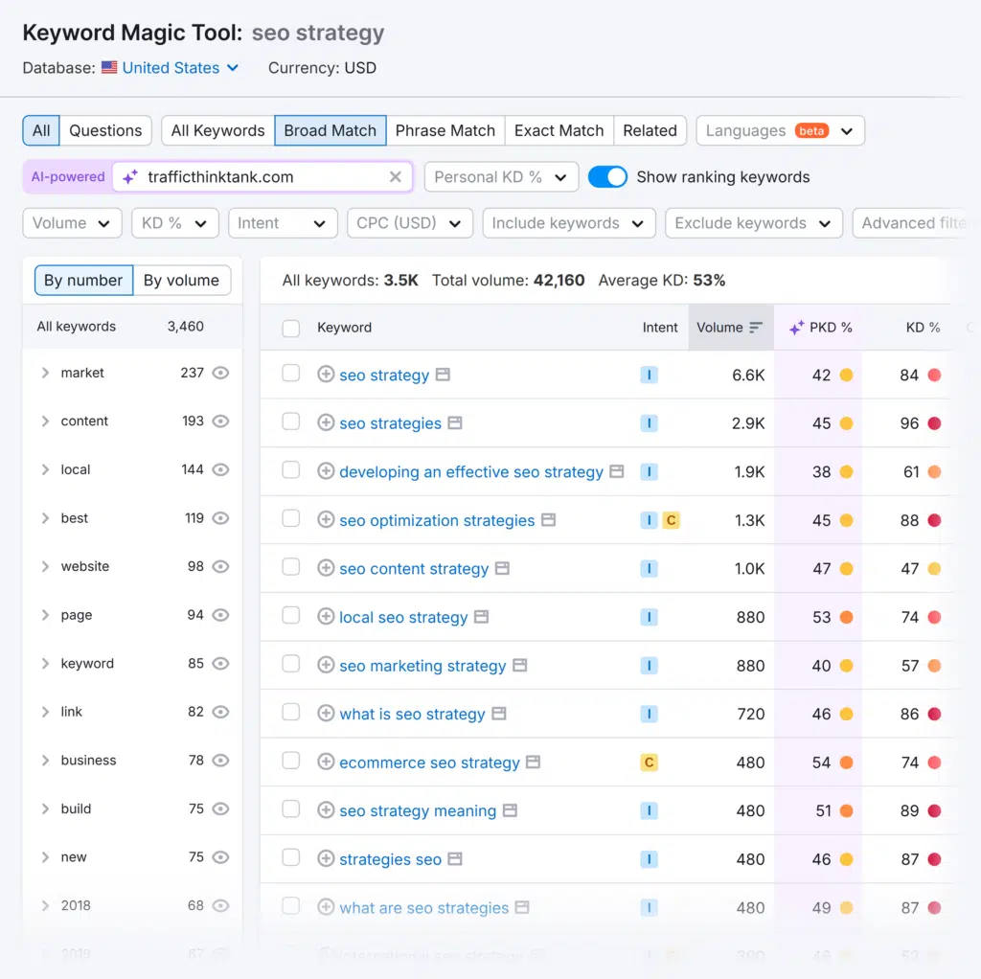Switch to the Phrase Match tab
This screenshot has width=981, height=979.
coord(445,130)
